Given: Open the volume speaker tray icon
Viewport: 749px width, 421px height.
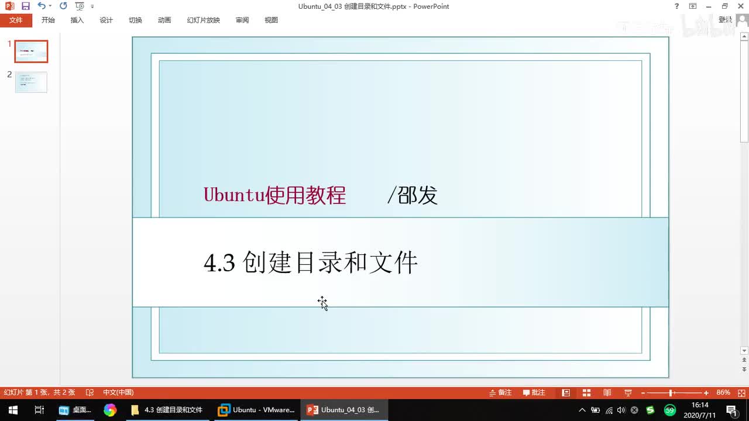Looking at the screenshot, I should [x=621, y=410].
